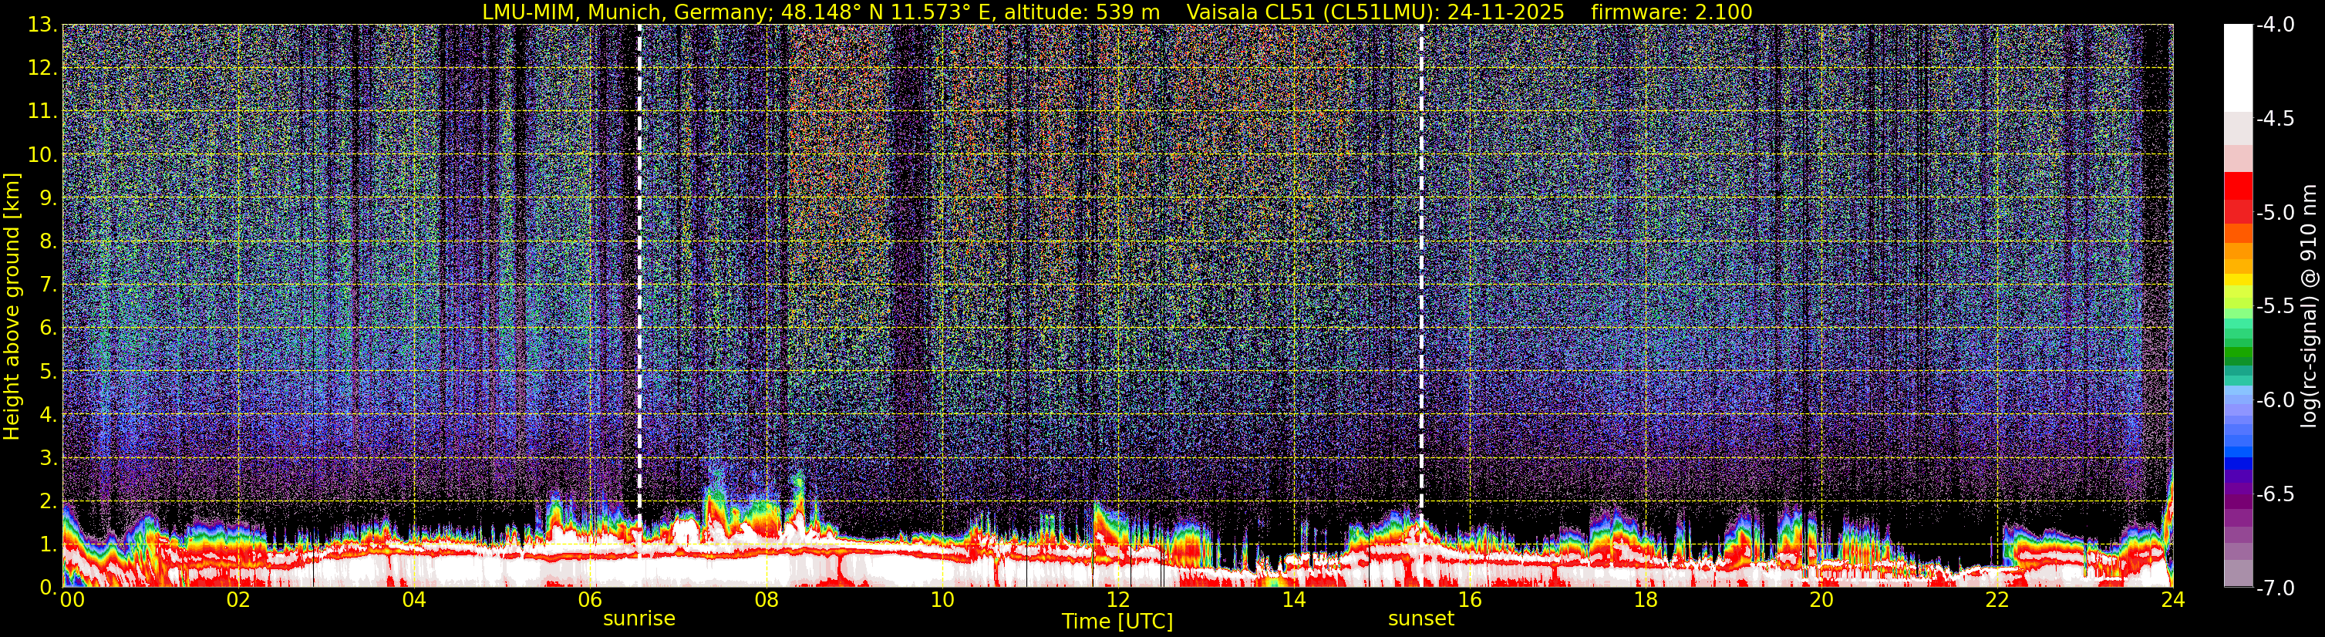Click the '8.' height axis tick label

tap(47, 241)
